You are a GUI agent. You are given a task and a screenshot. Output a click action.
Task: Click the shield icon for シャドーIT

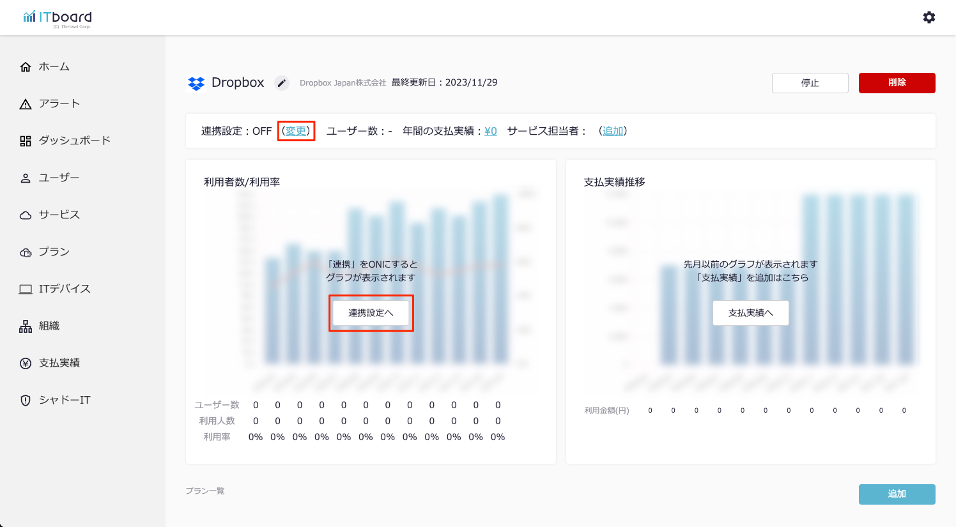click(26, 401)
